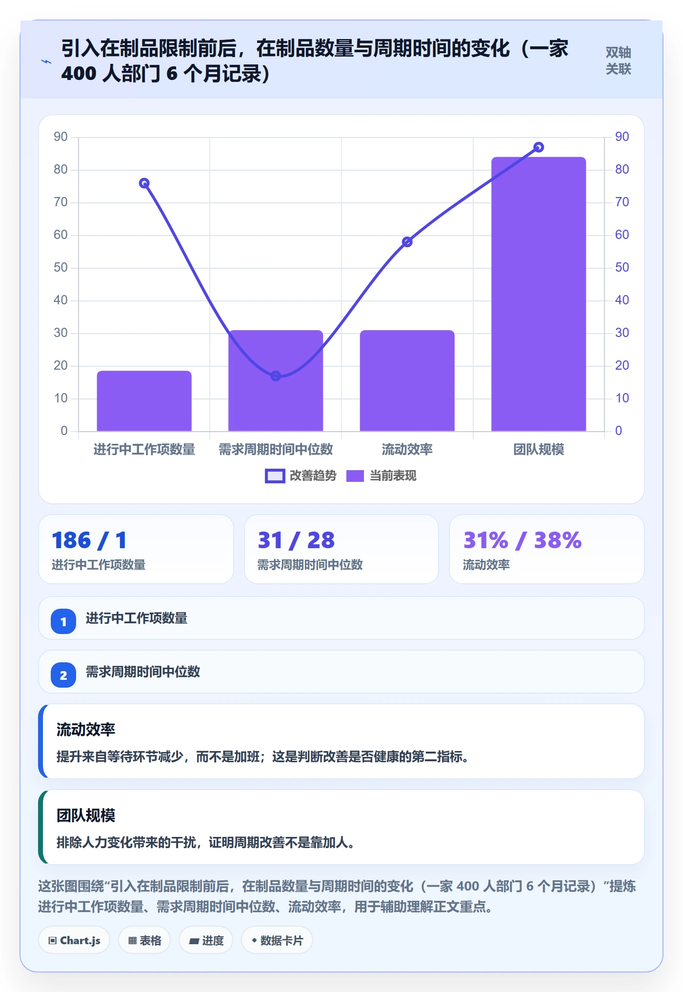
Task: Click the 需求周期时间中位数 bar in the chart
Action: (x=276, y=380)
